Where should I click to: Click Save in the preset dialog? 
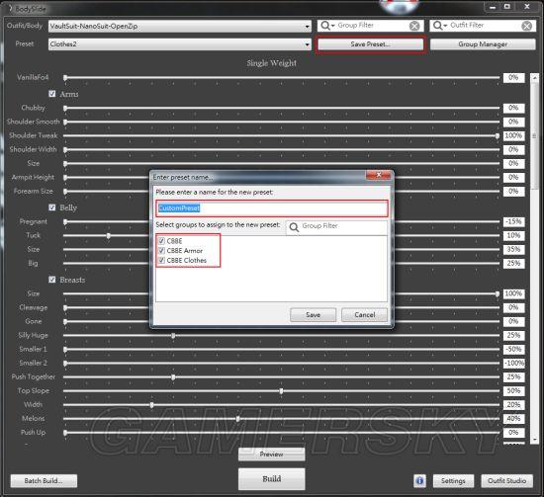pyautogui.click(x=313, y=314)
